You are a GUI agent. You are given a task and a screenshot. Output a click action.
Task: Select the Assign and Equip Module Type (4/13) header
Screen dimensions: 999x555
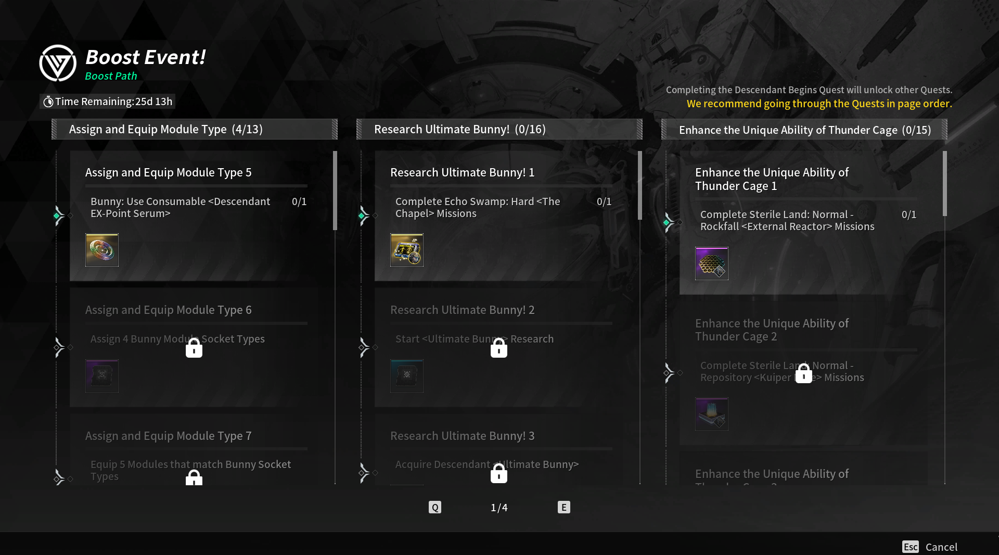195,129
